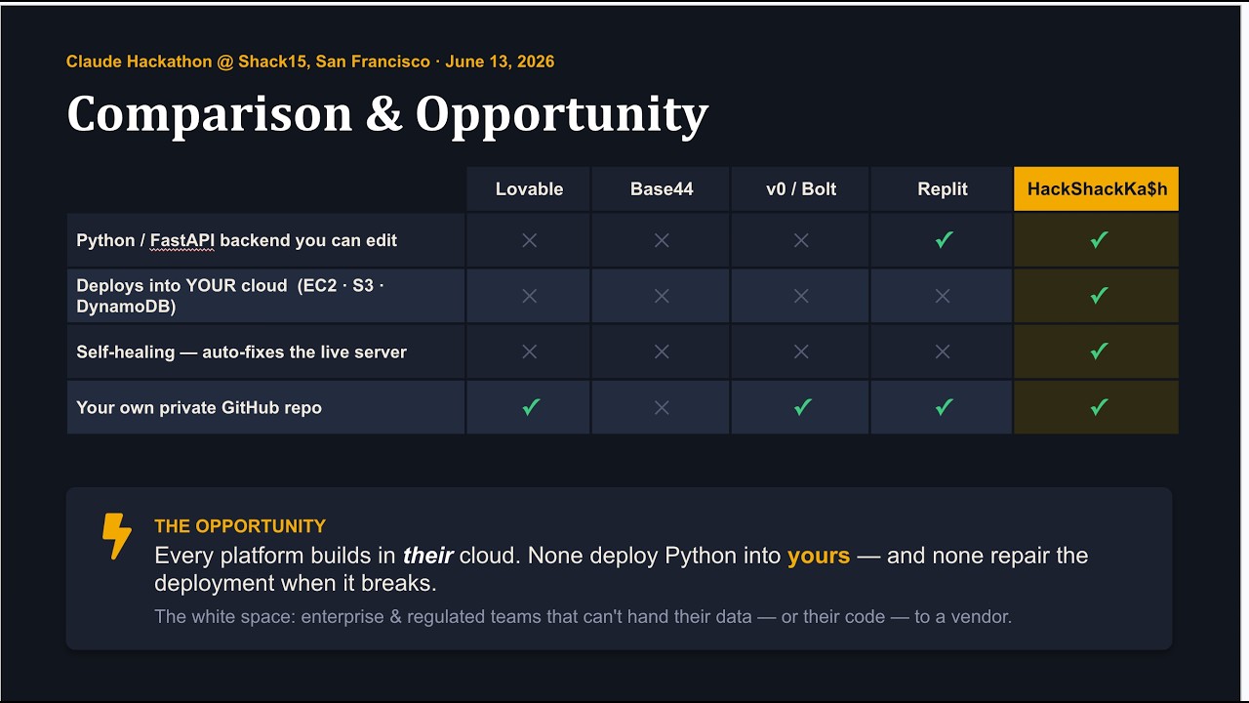Click the highlighted word 'yours' in the callout

(x=819, y=556)
